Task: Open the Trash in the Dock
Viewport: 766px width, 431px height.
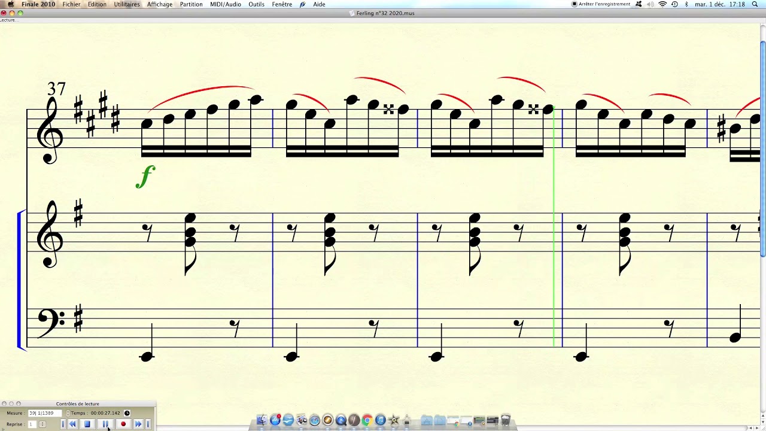Action: (506, 420)
